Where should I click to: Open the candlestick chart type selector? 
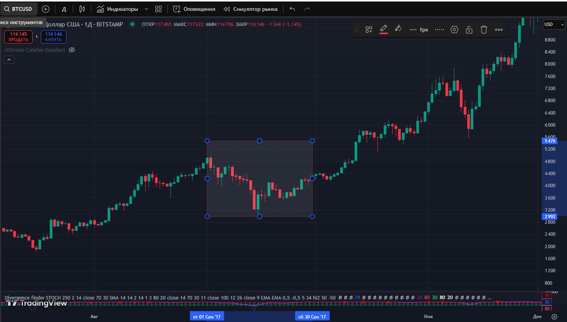82,9
